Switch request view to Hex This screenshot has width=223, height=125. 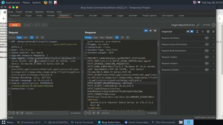pyautogui.click(x=25, y=37)
